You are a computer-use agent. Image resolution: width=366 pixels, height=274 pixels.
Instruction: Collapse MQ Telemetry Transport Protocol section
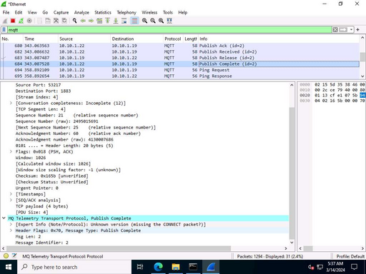4,218
